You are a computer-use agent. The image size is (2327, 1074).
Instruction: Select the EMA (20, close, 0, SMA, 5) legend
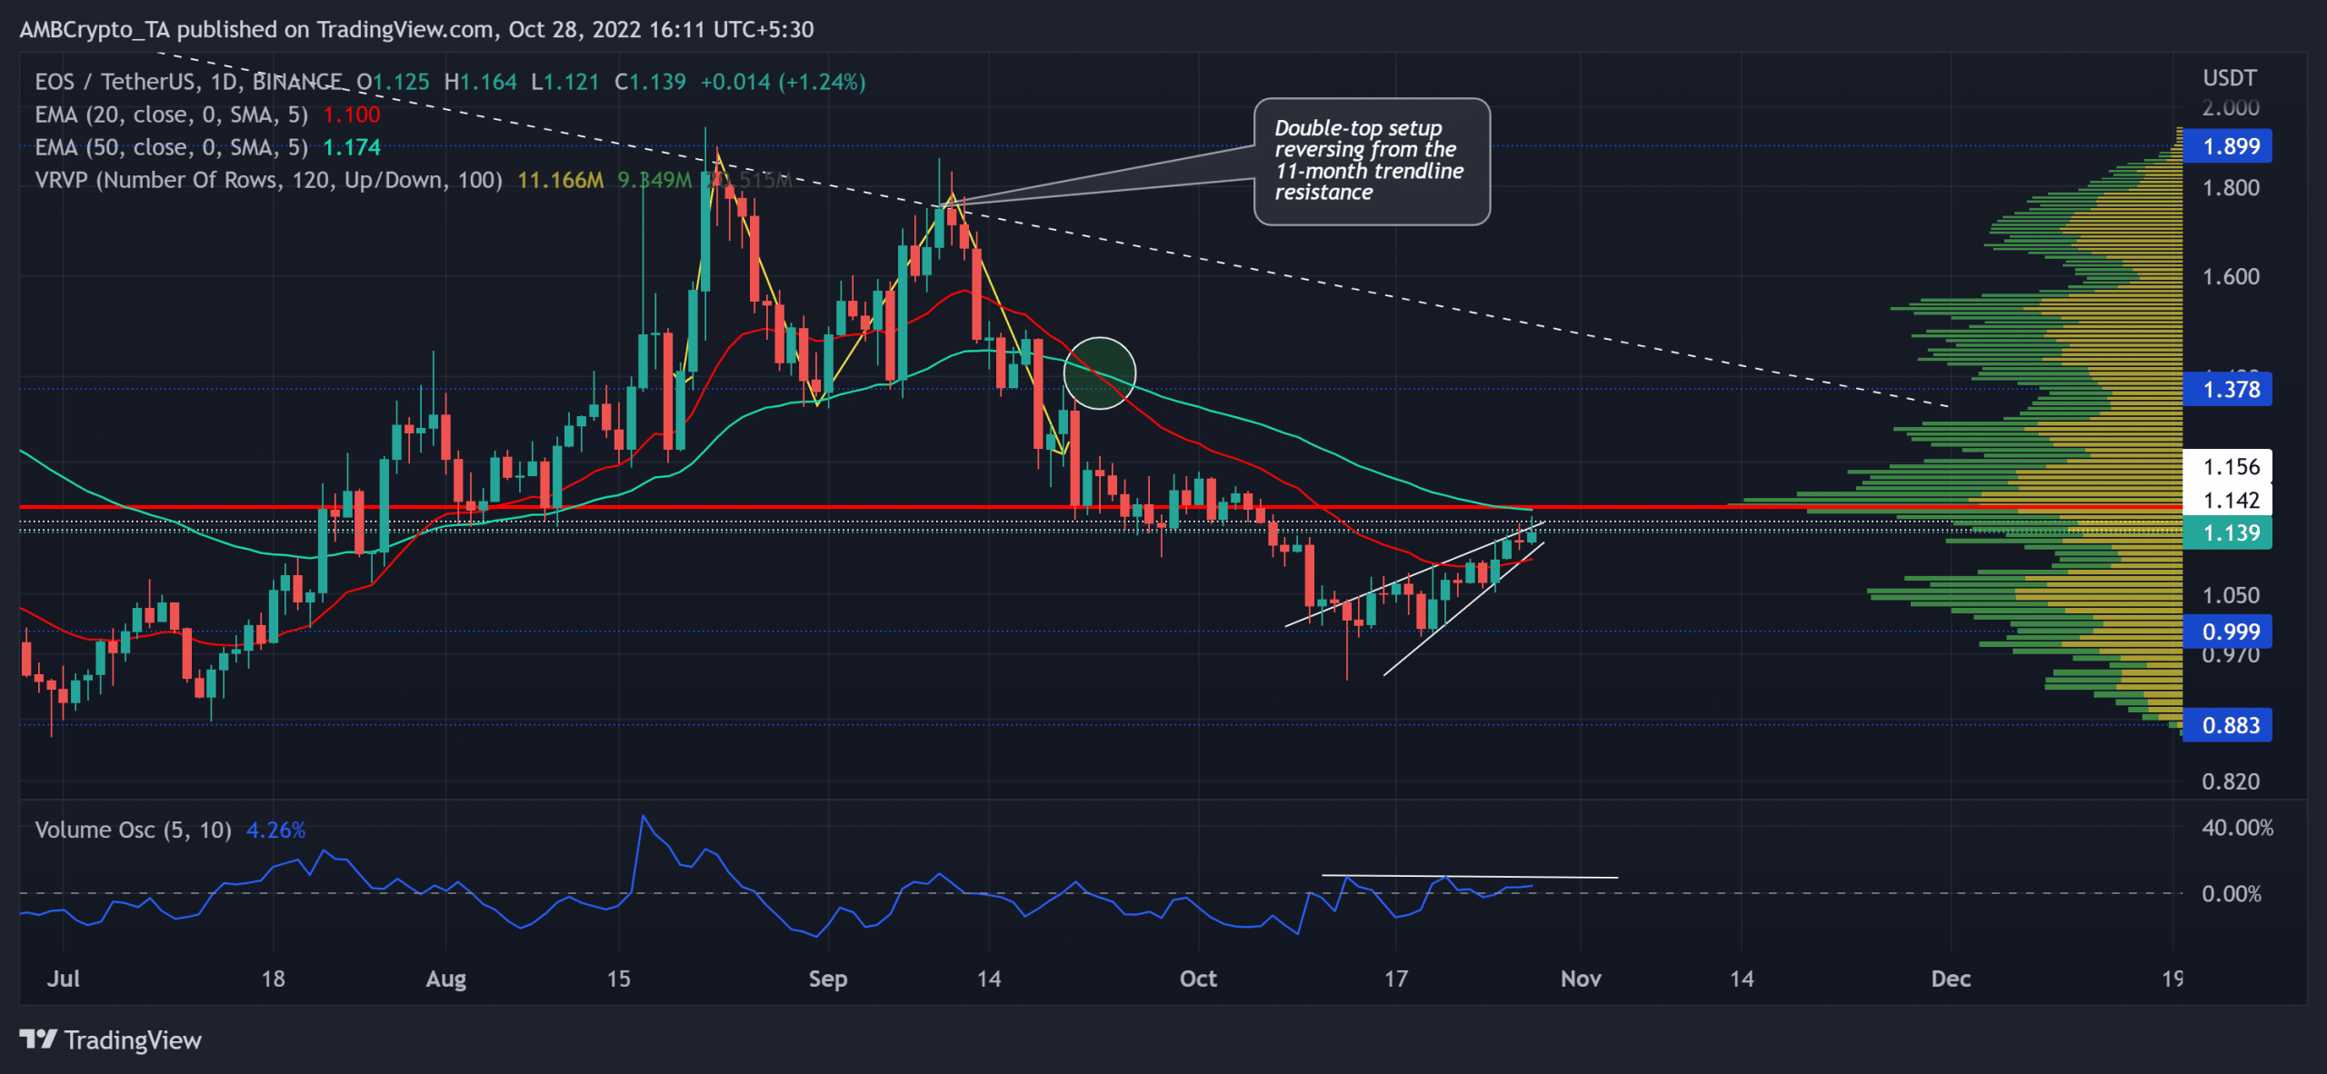171,114
